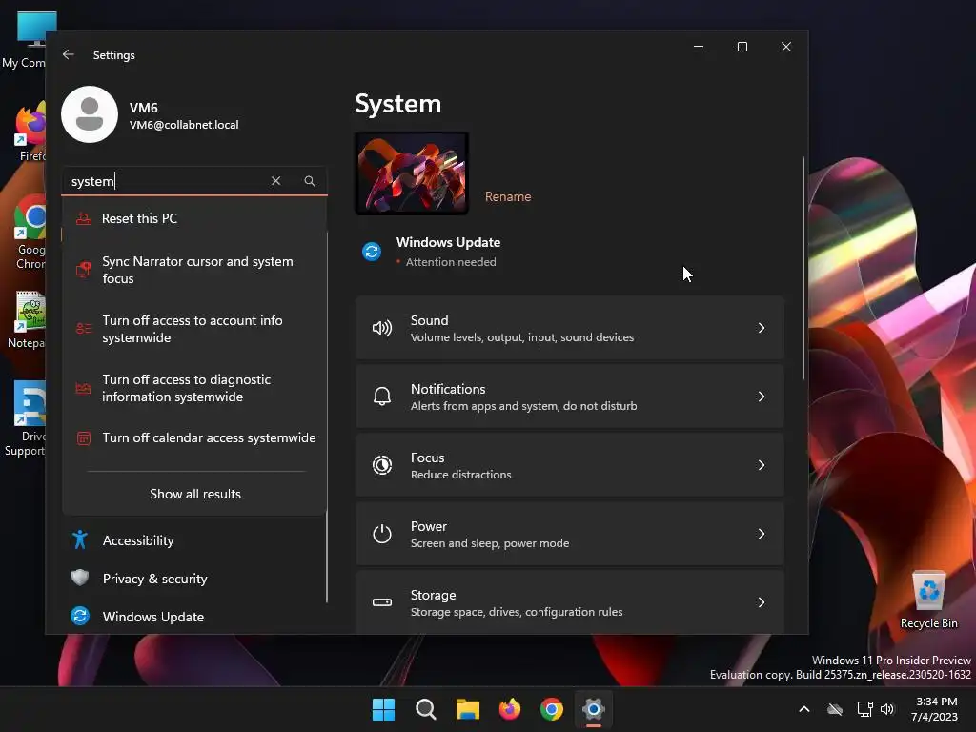The height and width of the screenshot is (732, 976).
Task: Click the Settings gear on the taskbar
Action: pyautogui.click(x=594, y=709)
